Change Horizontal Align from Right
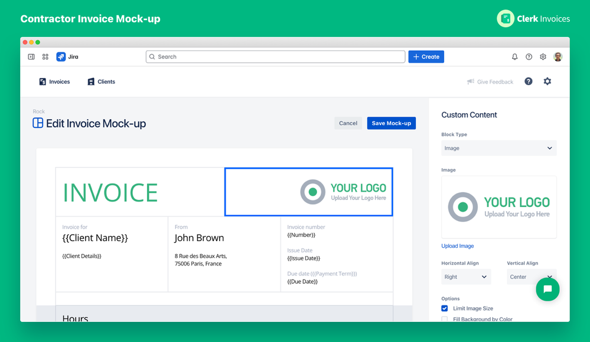Image resolution: width=590 pixels, height=342 pixels. (x=466, y=277)
